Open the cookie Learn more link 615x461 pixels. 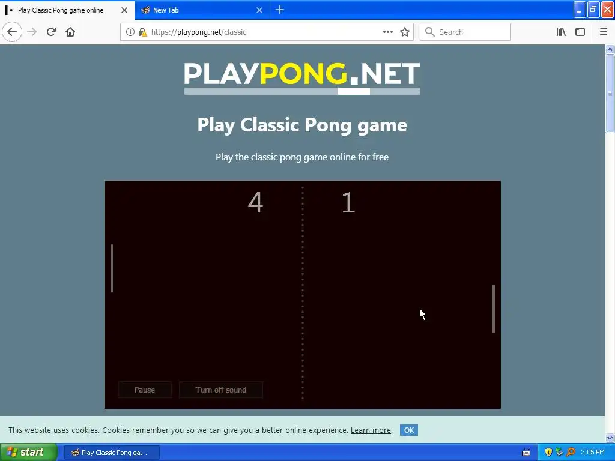[x=371, y=430]
